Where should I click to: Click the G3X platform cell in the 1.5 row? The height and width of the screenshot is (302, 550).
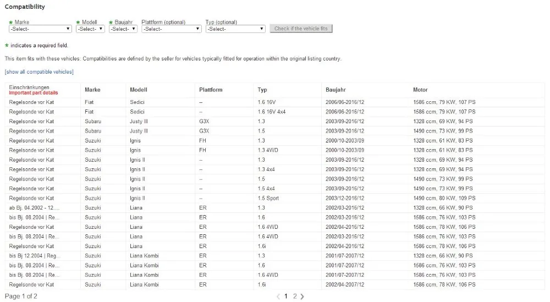[204, 131]
